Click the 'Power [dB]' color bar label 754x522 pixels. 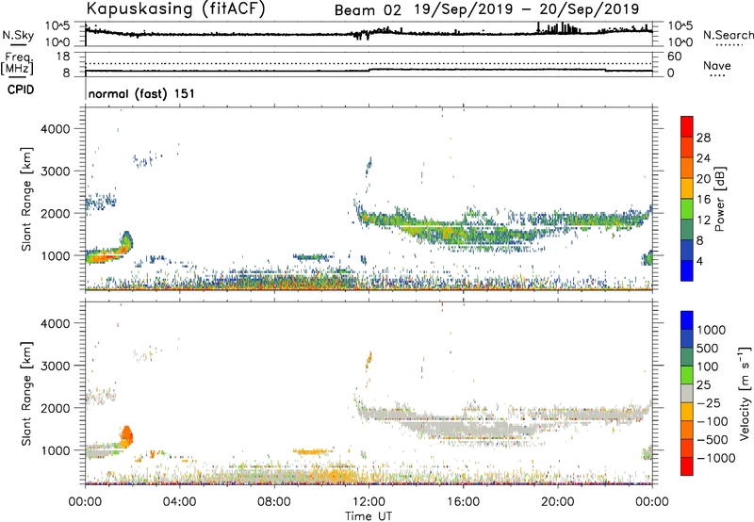pos(719,199)
